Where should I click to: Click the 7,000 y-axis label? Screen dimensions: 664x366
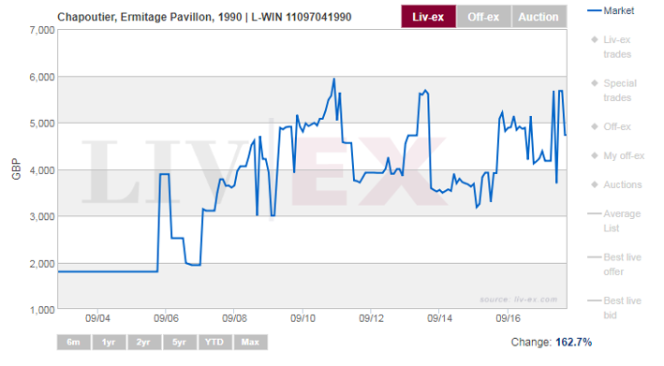(x=42, y=31)
